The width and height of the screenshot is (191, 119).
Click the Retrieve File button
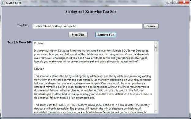[x=106, y=35]
